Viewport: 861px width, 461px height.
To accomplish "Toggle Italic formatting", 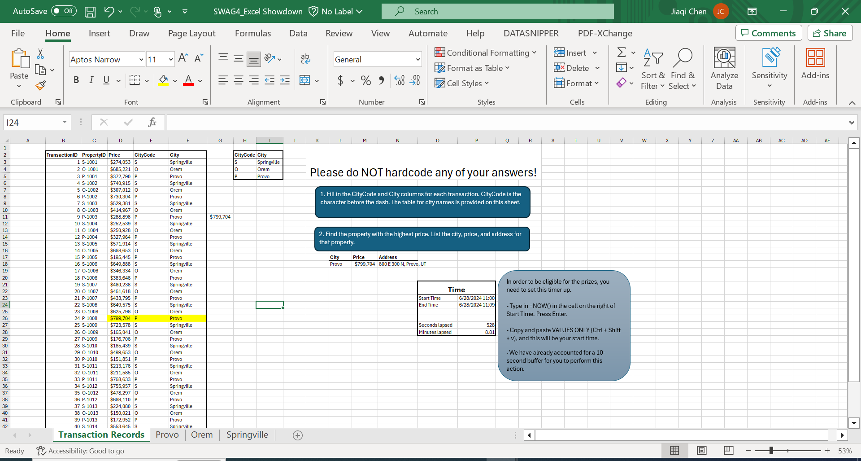I will coord(91,80).
